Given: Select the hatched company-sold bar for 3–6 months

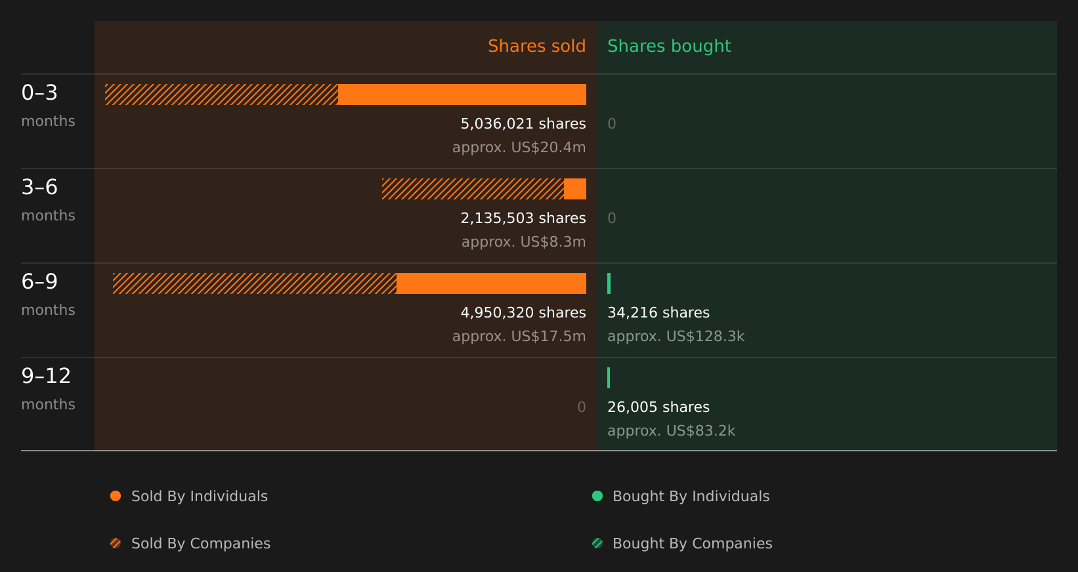Looking at the screenshot, I should (x=473, y=189).
